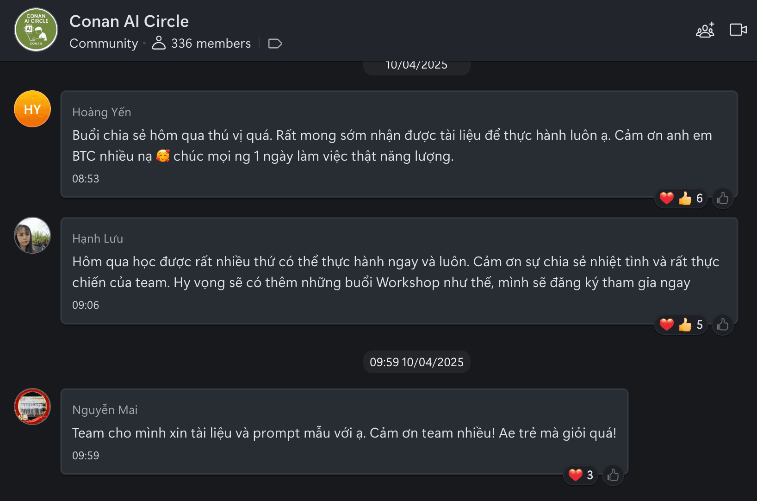Open the Conan AI Circle group avatar
Image resolution: width=757 pixels, height=501 pixels.
(x=36, y=30)
